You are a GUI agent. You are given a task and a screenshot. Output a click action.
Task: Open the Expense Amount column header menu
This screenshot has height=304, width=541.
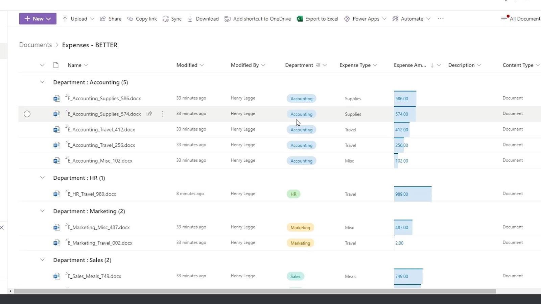coord(417,65)
